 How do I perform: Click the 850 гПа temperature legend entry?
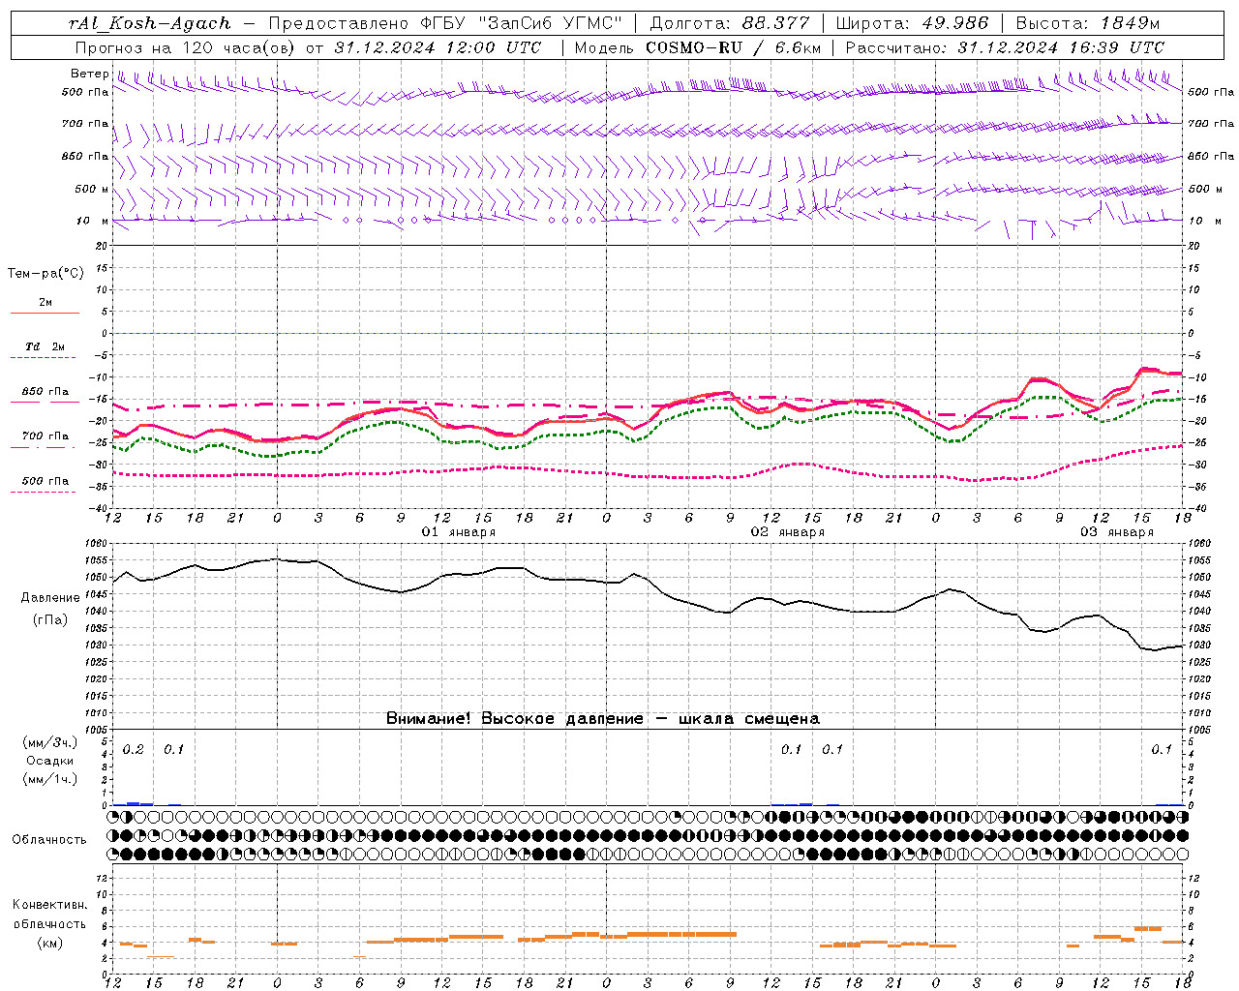[45, 392]
